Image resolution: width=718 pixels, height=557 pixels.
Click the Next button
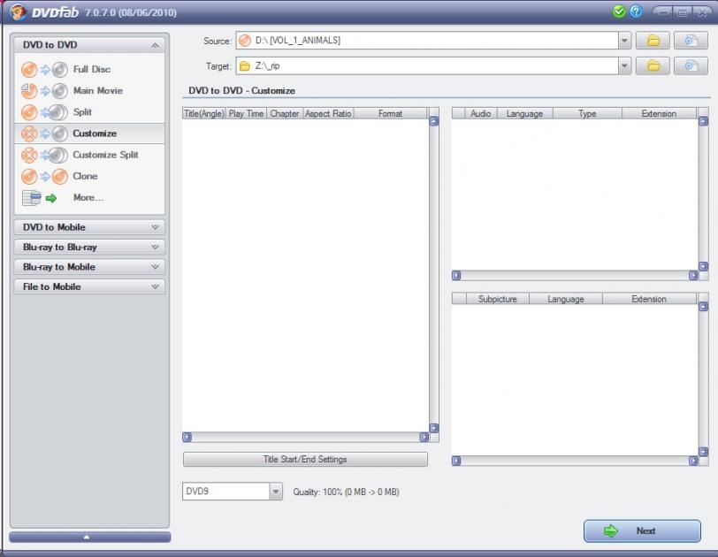pos(642,530)
